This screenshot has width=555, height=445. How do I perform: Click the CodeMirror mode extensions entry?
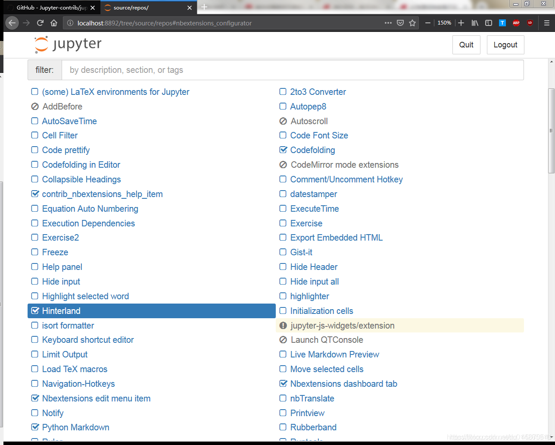345,165
